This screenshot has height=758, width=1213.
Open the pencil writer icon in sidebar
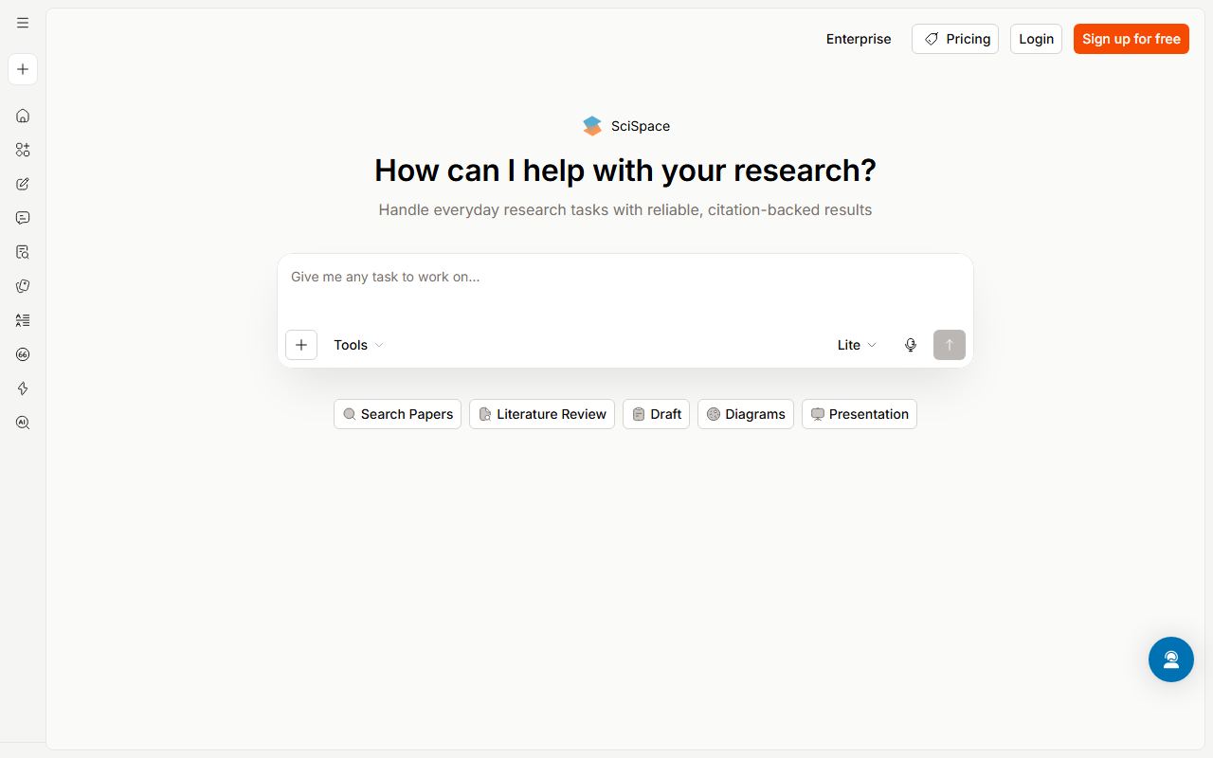coord(23,184)
